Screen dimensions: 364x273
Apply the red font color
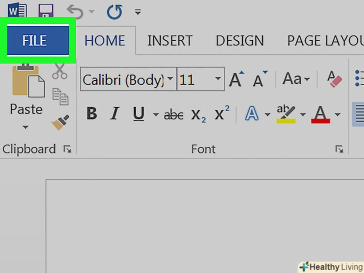click(320, 114)
